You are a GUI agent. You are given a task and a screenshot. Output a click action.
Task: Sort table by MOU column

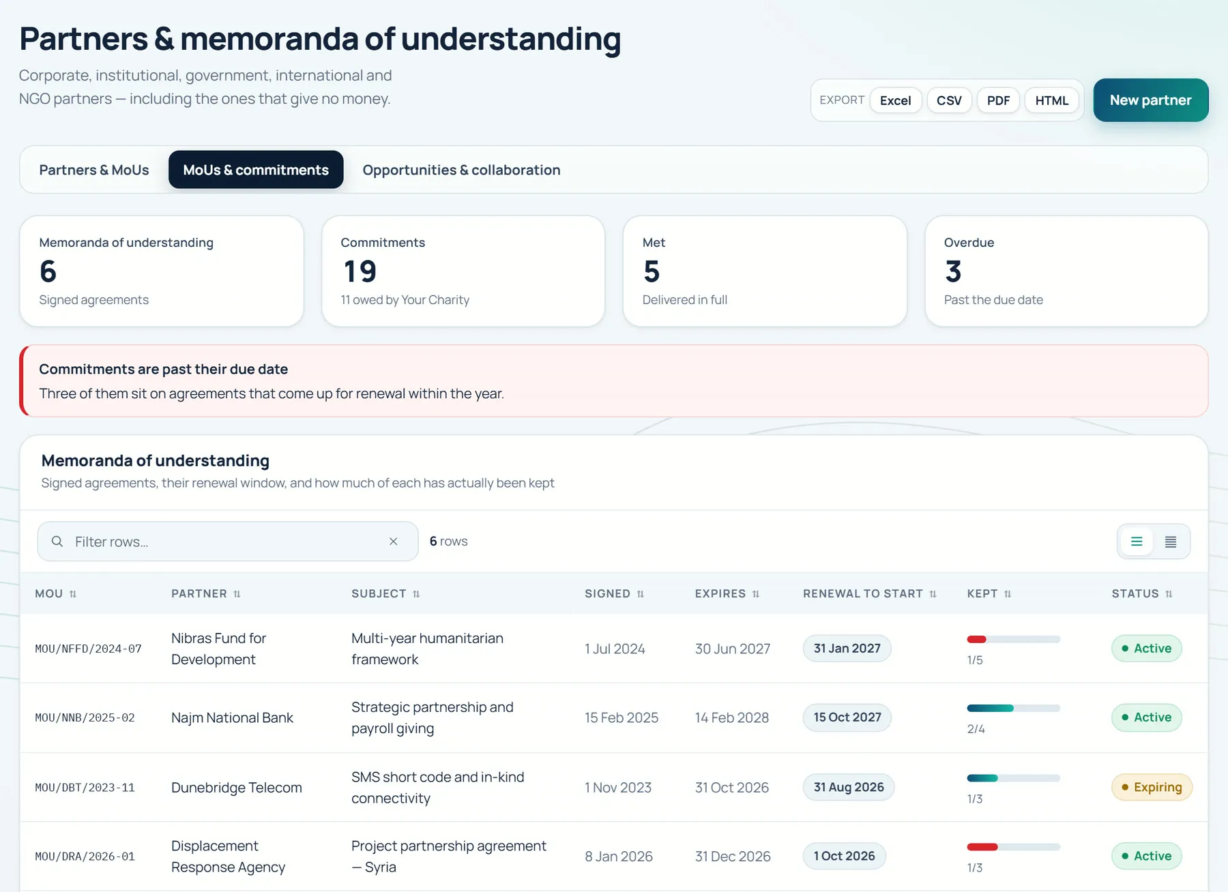55,594
